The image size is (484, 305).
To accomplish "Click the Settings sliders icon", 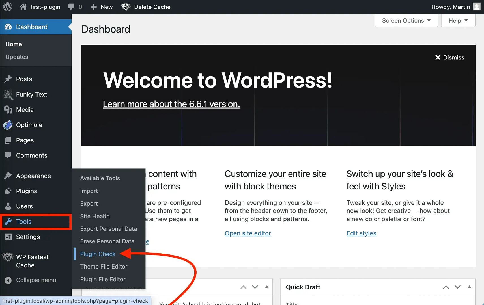I will pos(8,237).
